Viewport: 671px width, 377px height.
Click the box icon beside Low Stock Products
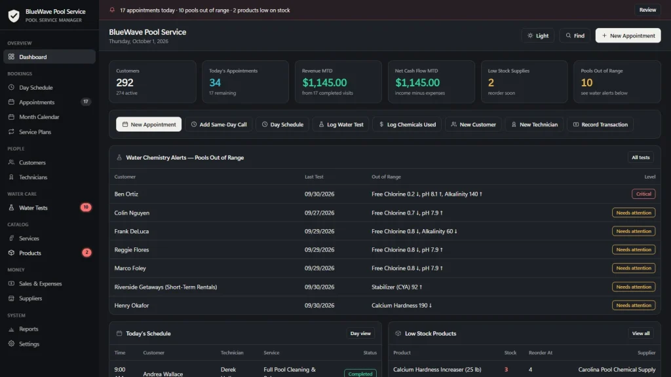pyautogui.click(x=398, y=333)
